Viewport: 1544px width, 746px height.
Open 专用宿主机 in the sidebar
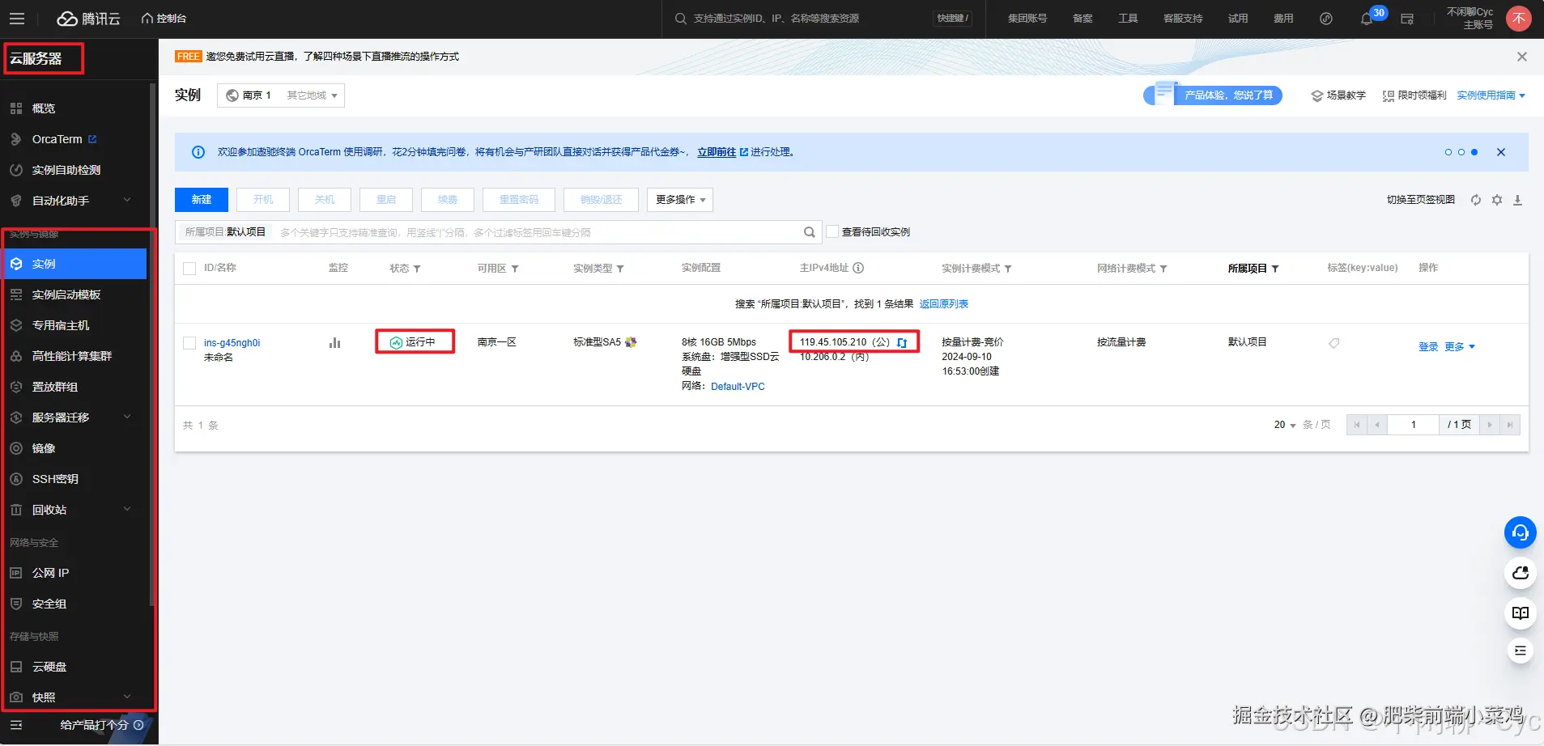click(x=61, y=325)
